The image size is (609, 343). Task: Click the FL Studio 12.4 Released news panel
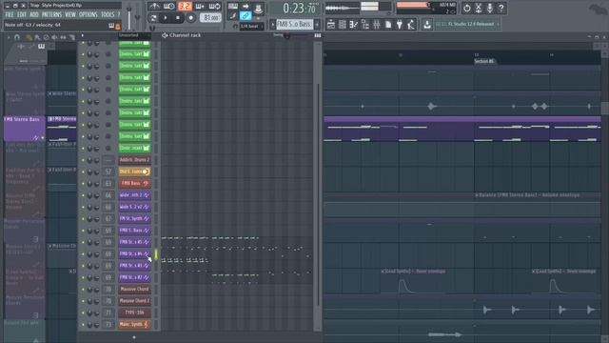click(x=467, y=24)
